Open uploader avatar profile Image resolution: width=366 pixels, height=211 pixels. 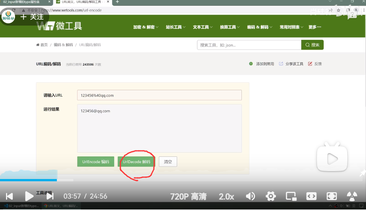click(x=8, y=16)
